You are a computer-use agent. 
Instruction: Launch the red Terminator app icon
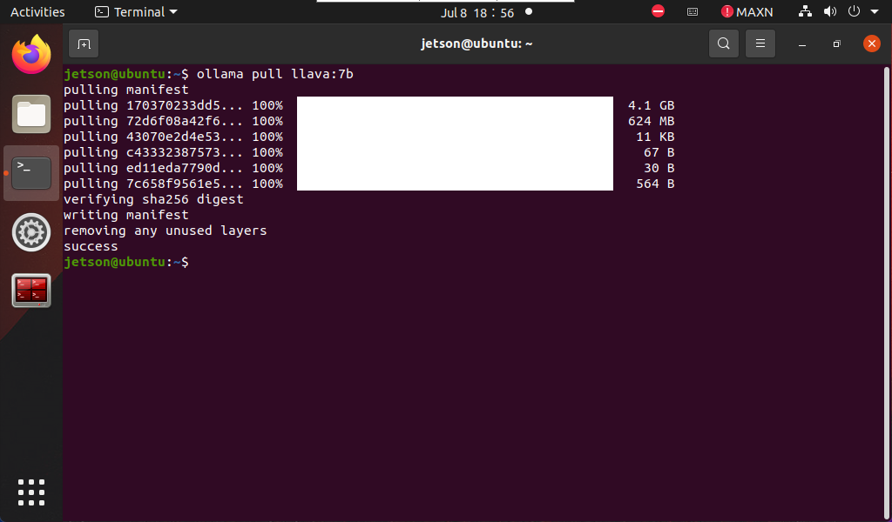point(31,291)
